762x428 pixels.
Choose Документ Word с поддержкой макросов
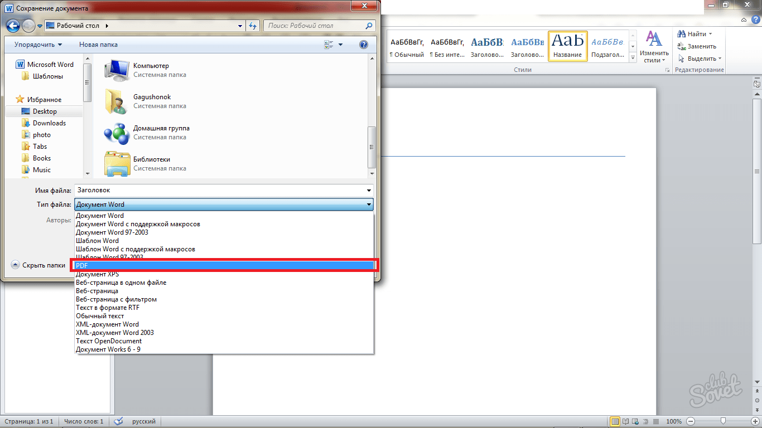(x=224, y=224)
